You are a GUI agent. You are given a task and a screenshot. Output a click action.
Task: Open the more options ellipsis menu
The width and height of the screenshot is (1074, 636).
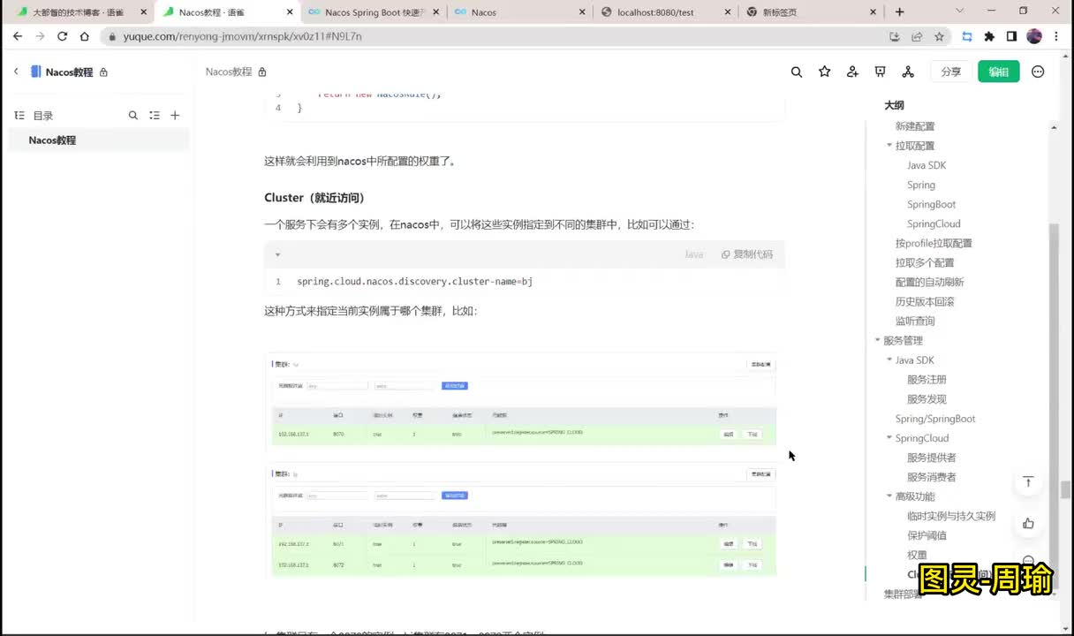pos(1038,72)
